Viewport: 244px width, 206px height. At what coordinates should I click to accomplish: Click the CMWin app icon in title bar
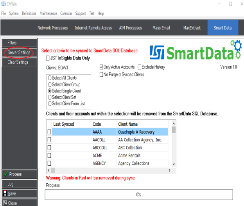(x=4, y=4)
